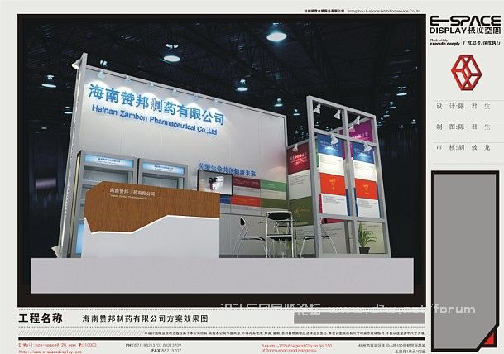Image resolution: width=504 pixels, height=354 pixels.
Task: Click the gray vertical panel on right
Action: tap(465, 261)
